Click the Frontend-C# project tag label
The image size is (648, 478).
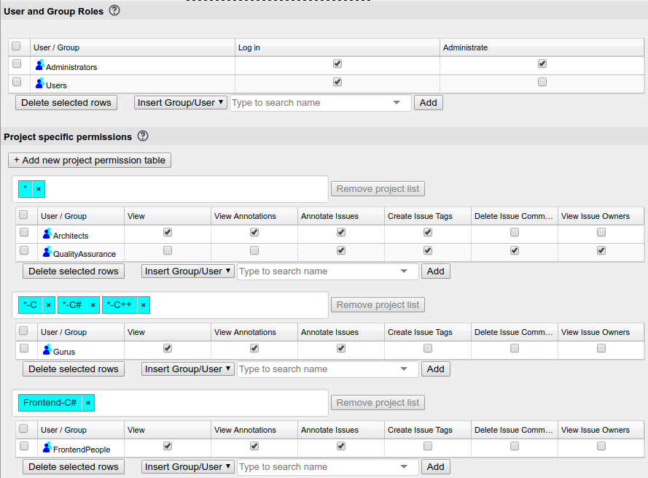[x=50, y=403]
